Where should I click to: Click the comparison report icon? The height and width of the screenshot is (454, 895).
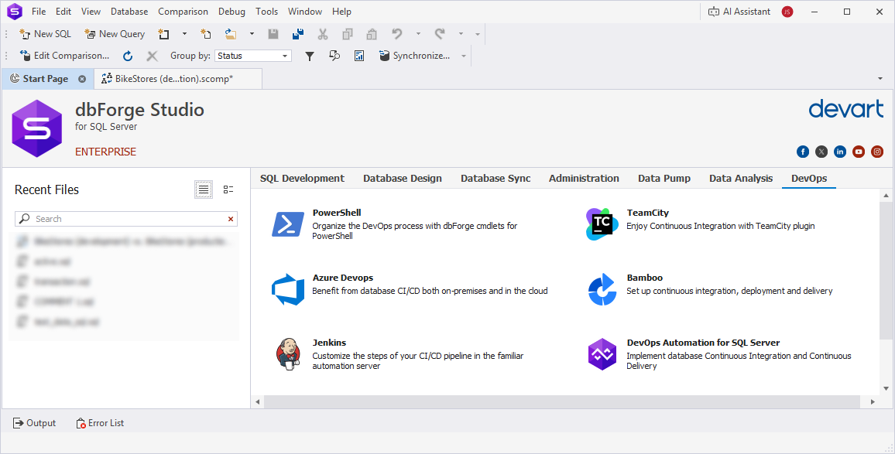tap(359, 55)
